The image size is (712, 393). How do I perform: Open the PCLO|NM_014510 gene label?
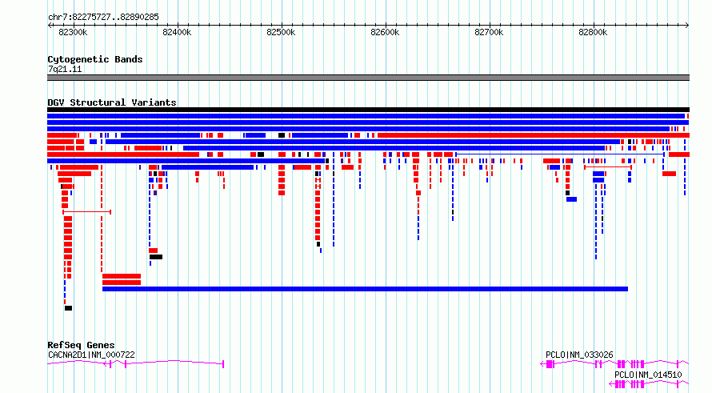pos(648,375)
